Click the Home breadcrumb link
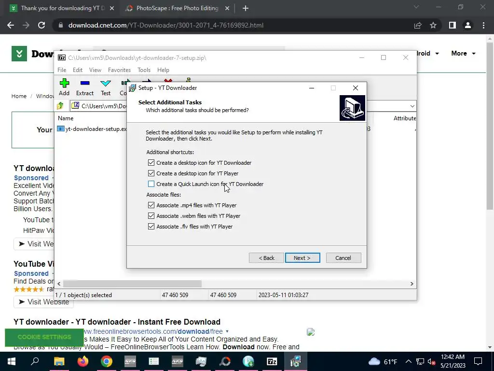Screen dimensions: 494x371 [x=19, y=96]
